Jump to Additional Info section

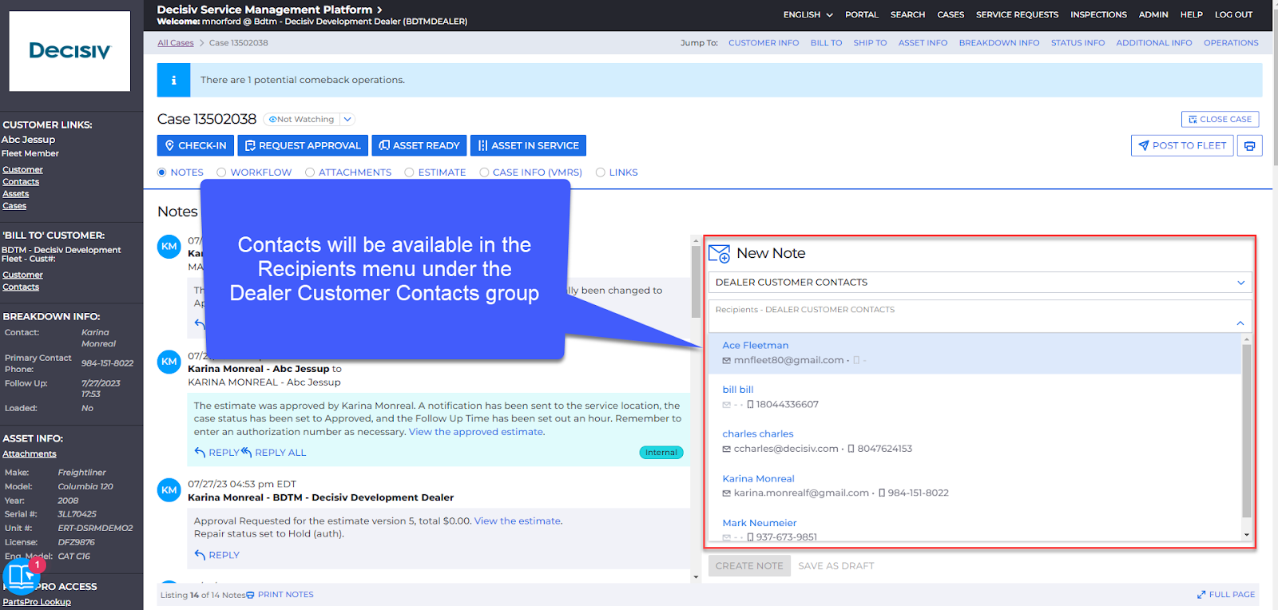tap(1154, 43)
